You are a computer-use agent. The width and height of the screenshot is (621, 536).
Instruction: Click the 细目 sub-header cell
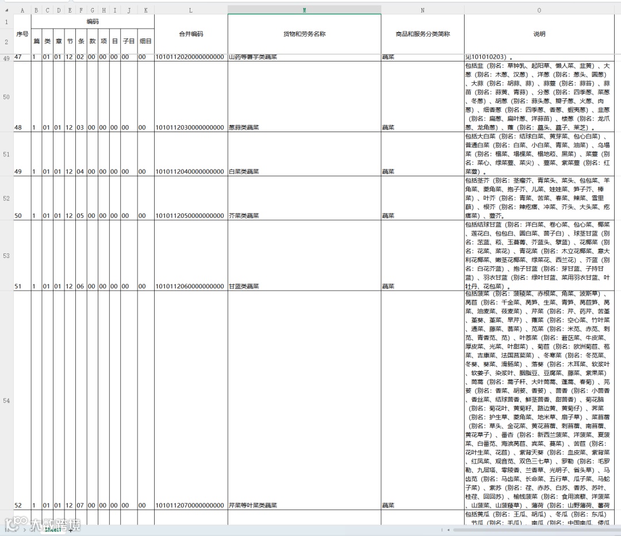click(145, 41)
